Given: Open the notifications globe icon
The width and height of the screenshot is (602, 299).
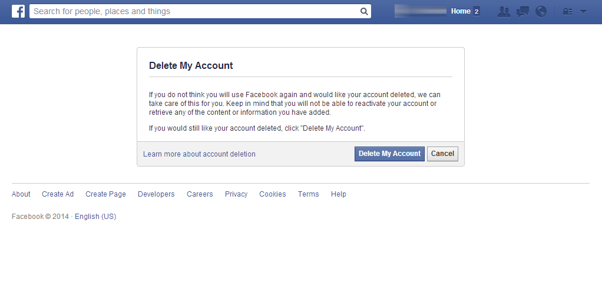Looking at the screenshot, I should (541, 12).
